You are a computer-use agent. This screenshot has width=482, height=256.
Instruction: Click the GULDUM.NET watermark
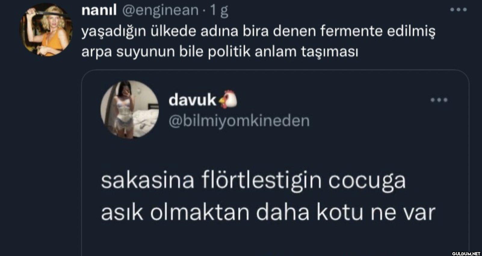[466, 254]
